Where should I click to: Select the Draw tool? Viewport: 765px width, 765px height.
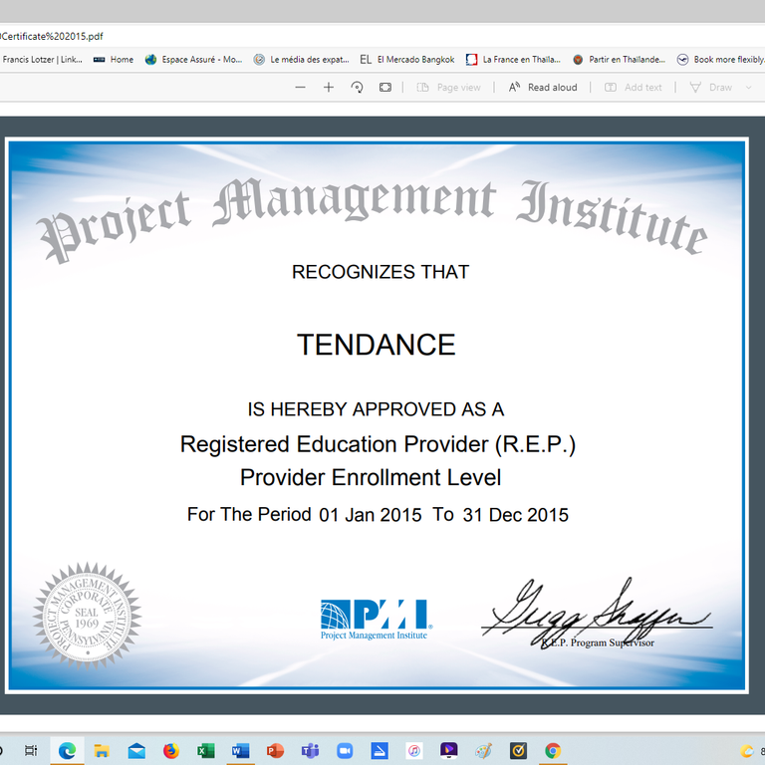pyautogui.click(x=711, y=88)
